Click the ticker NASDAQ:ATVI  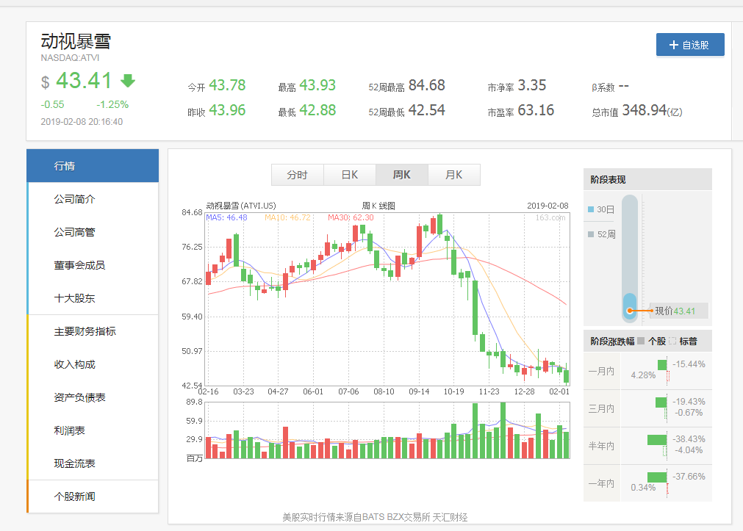pyautogui.click(x=70, y=58)
